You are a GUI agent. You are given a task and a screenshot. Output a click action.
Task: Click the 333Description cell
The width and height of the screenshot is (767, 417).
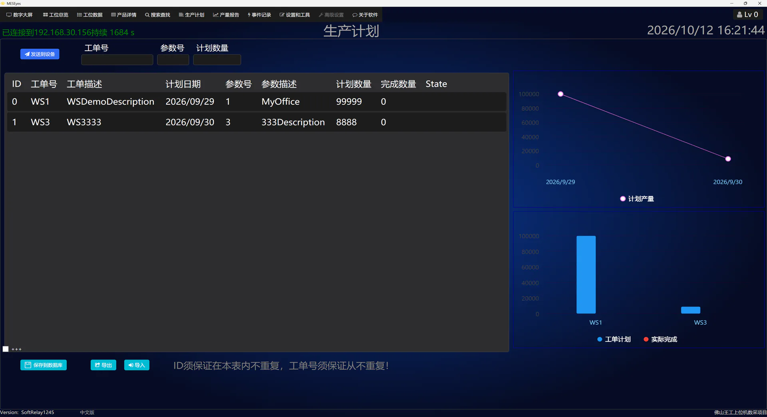pyautogui.click(x=293, y=122)
